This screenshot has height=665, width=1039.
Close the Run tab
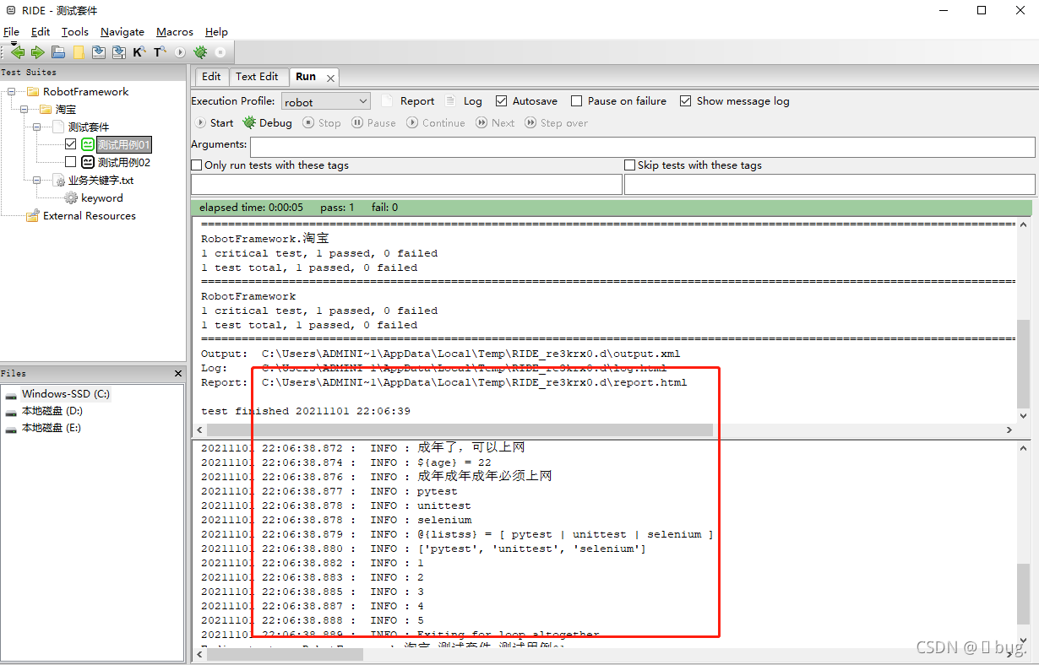(x=330, y=78)
